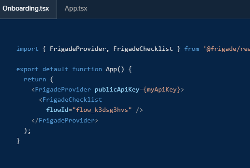This screenshot has height=168, width=250.
Task: Click the ');' closing line
Action: (x=27, y=131)
